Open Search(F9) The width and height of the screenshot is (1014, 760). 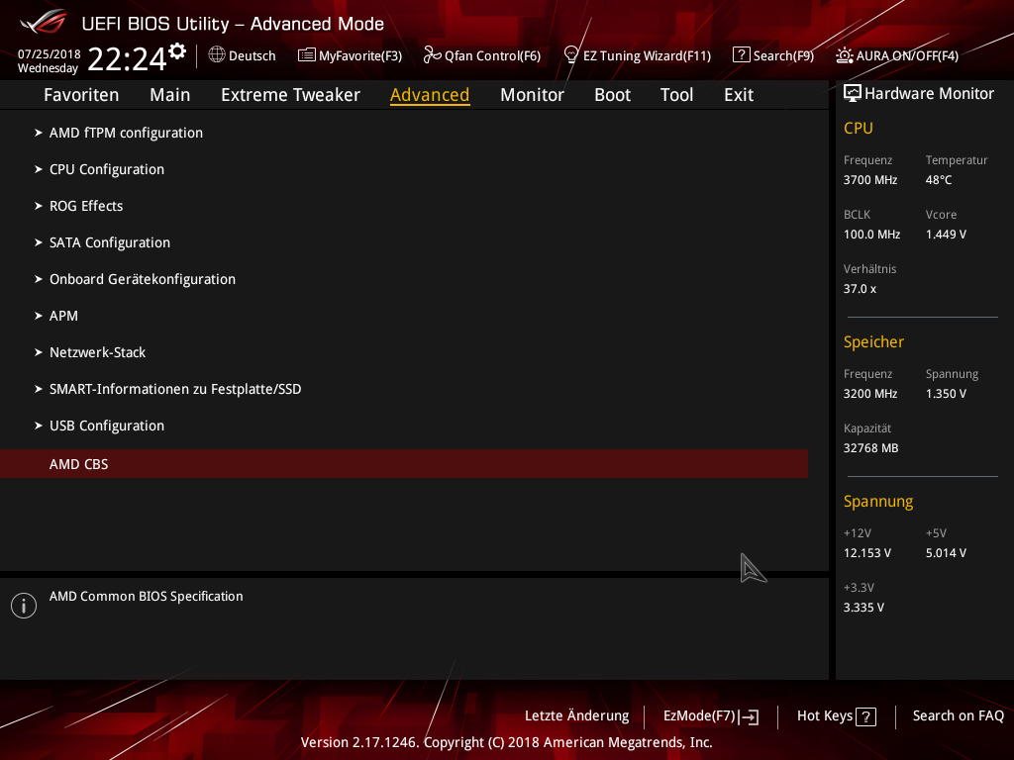point(783,55)
